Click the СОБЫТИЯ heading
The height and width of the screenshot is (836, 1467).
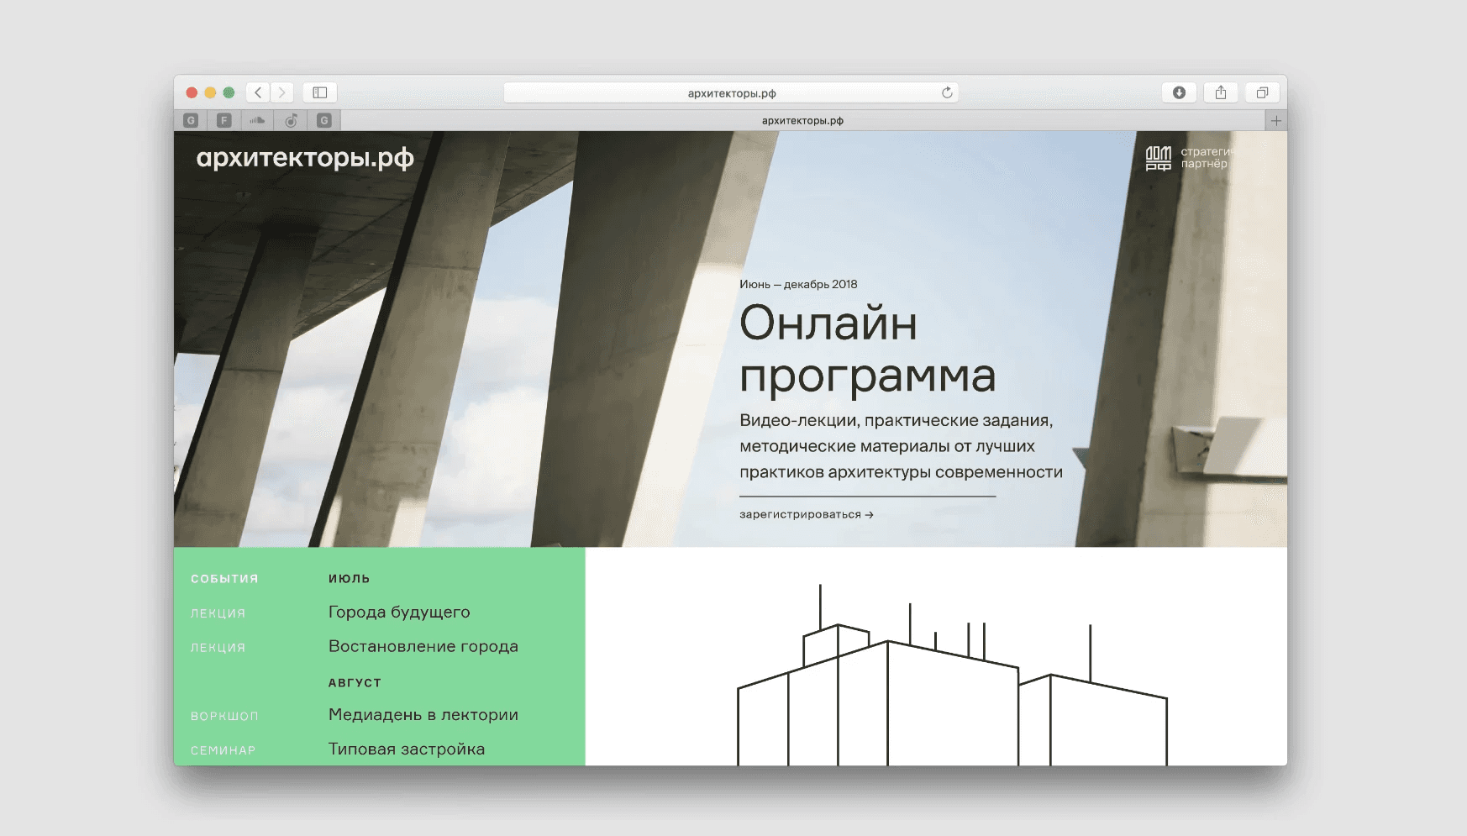224,579
